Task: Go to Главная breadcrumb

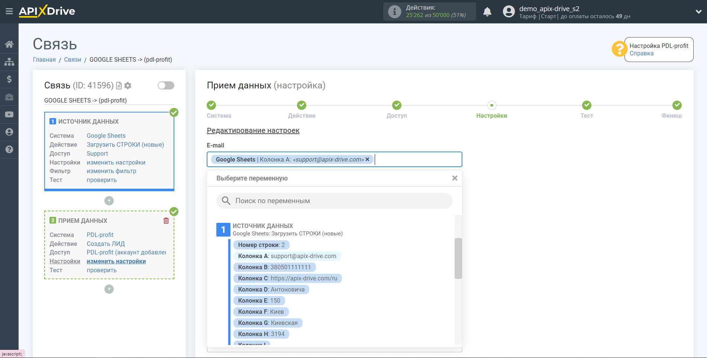Action: click(44, 60)
